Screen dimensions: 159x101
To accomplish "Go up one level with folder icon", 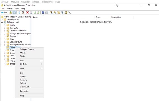I will [11, 13].
